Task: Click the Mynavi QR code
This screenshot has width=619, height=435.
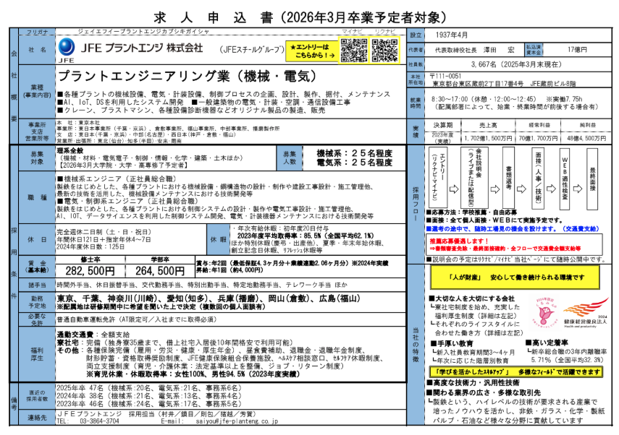Action: pos(354,50)
